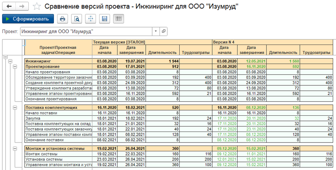Select the Монтаж и установка системы cell

pos(58,149)
